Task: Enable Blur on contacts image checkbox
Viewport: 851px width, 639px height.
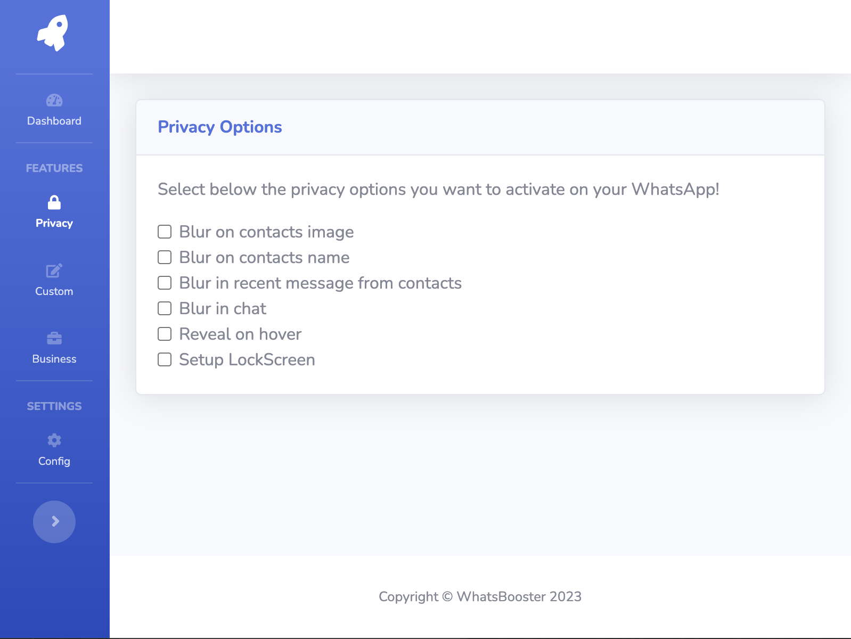Action: 165,232
